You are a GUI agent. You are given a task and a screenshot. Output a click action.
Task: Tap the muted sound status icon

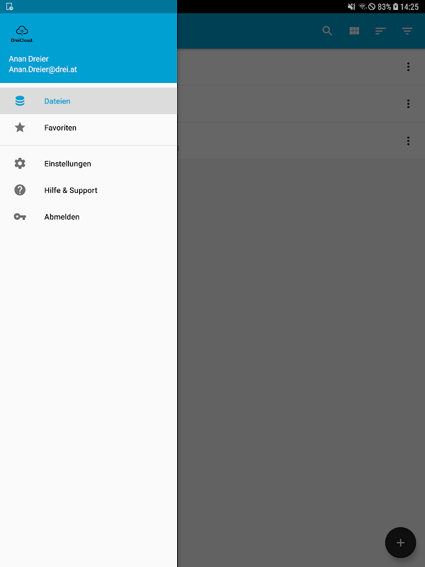point(351,6)
